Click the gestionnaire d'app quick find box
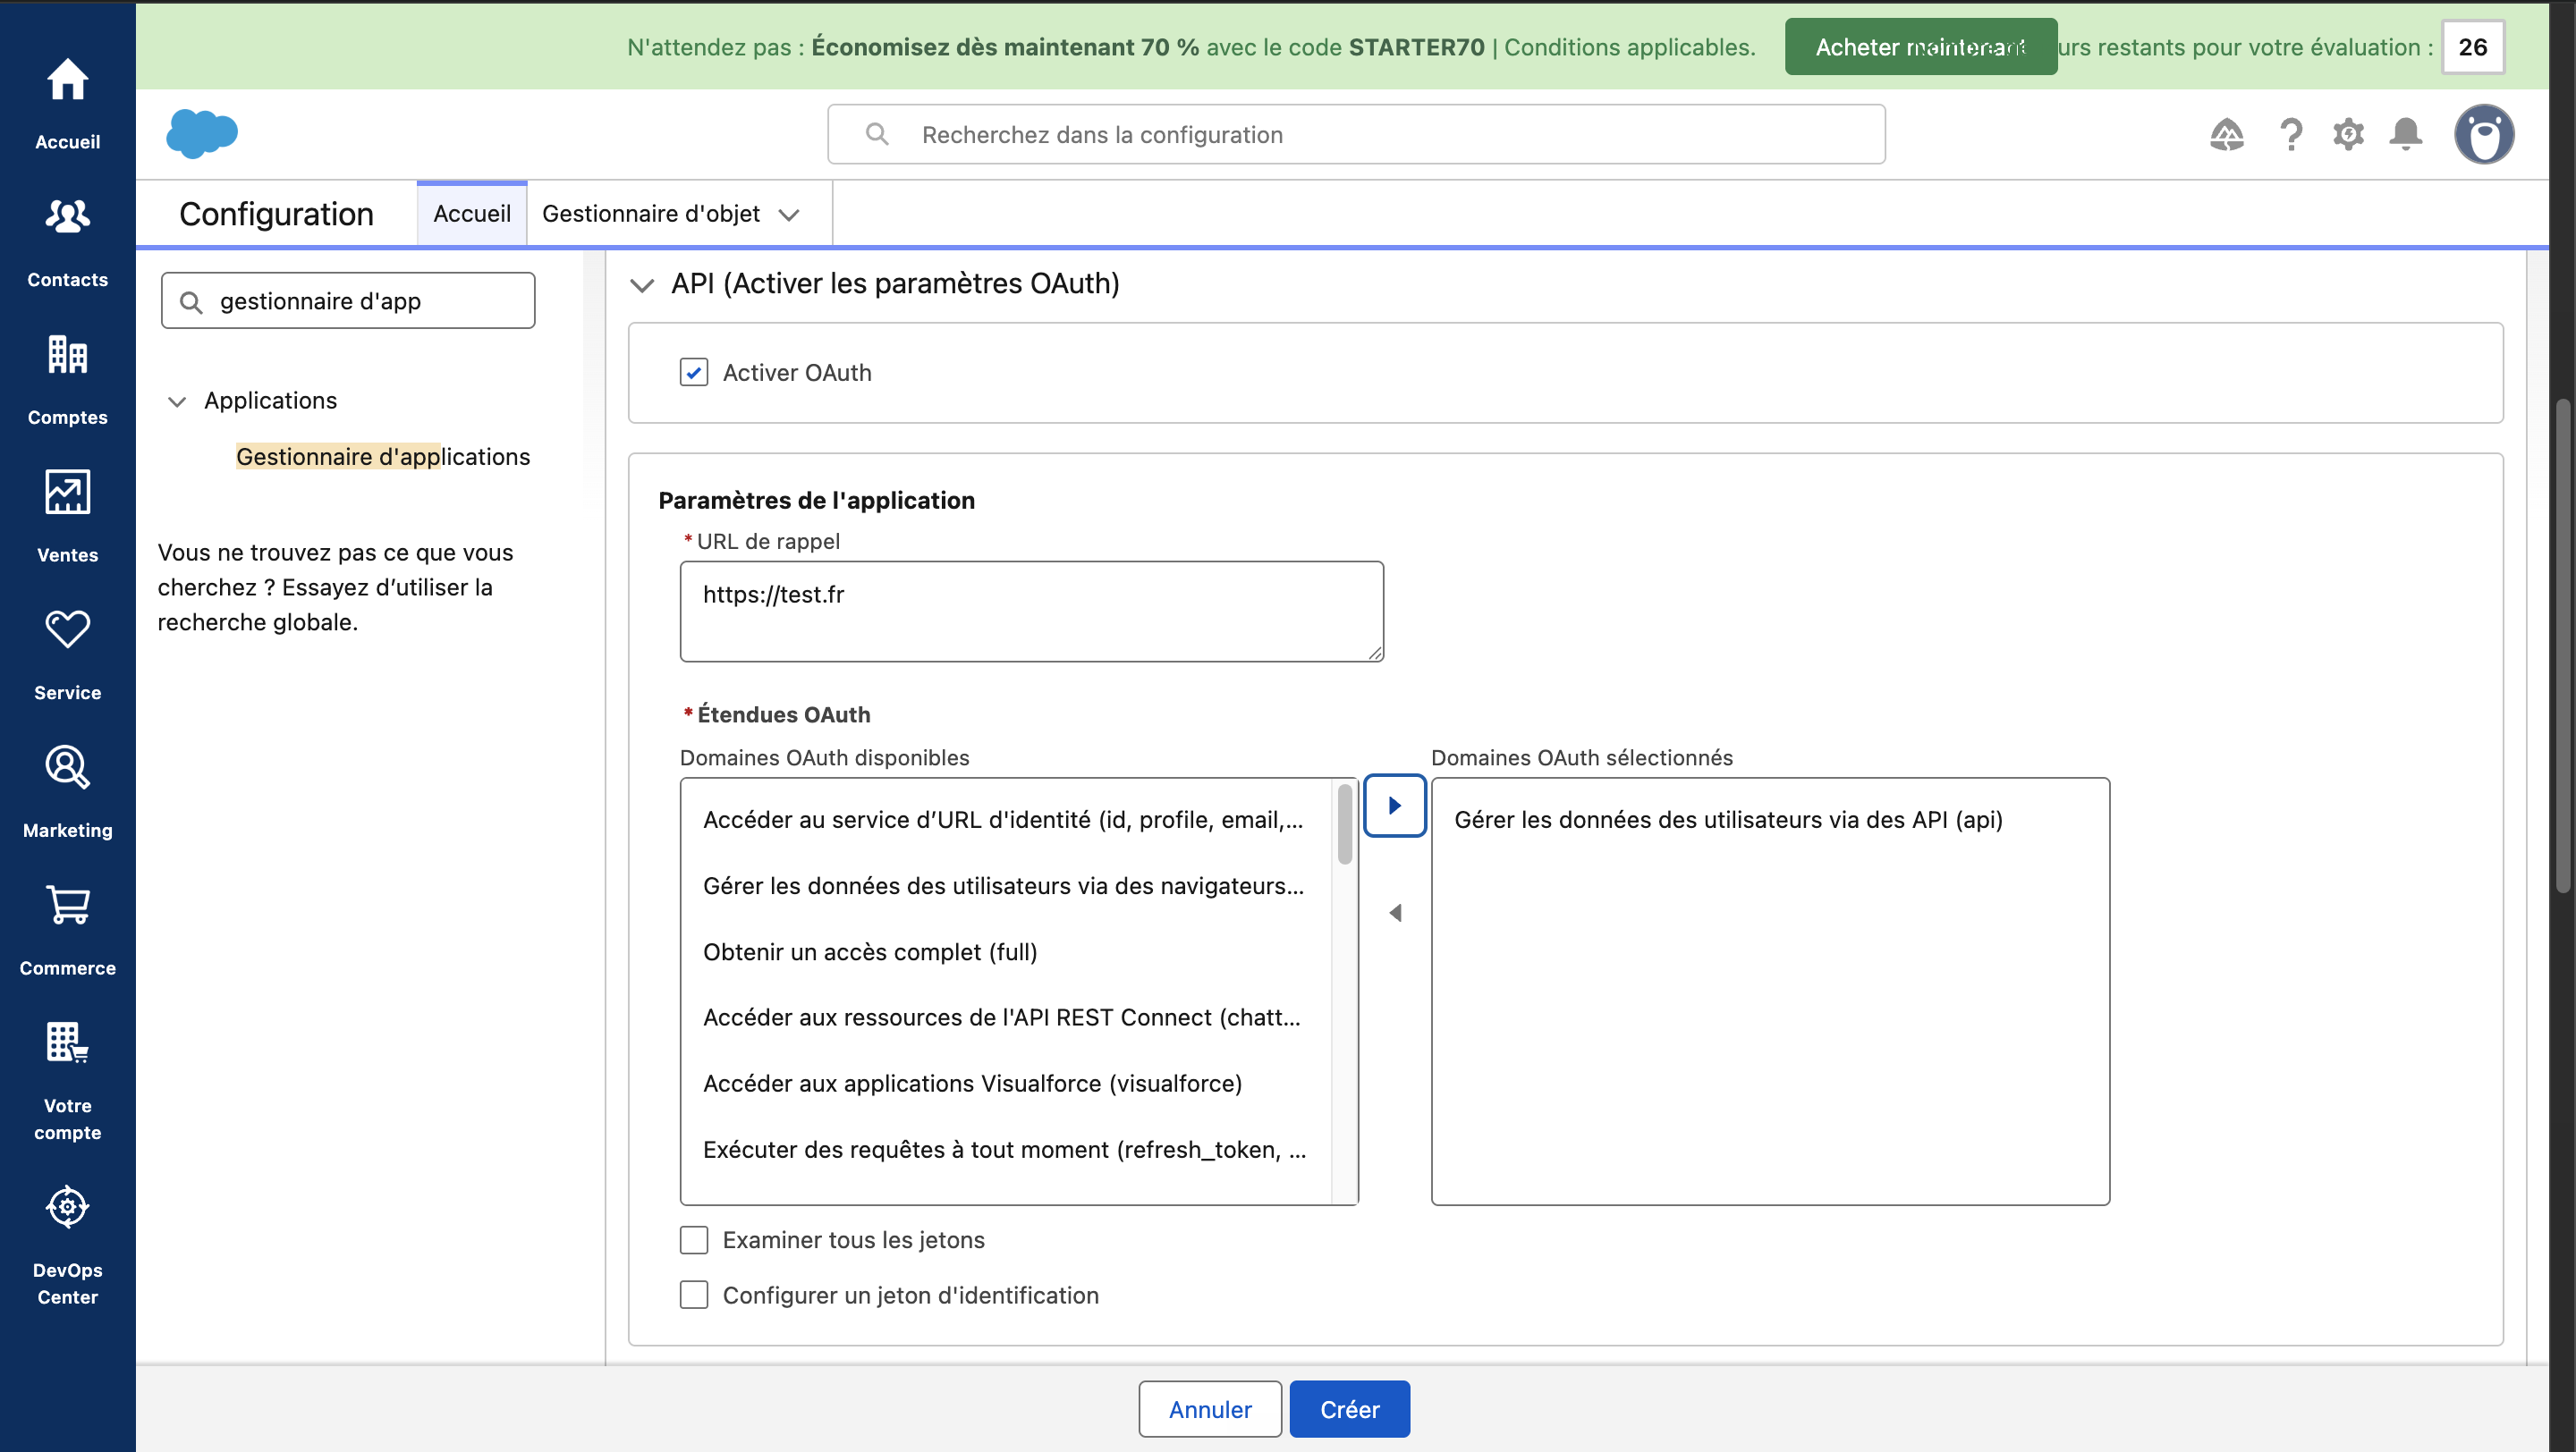Viewport: 2576px width, 1452px height. click(x=348, y=300)
